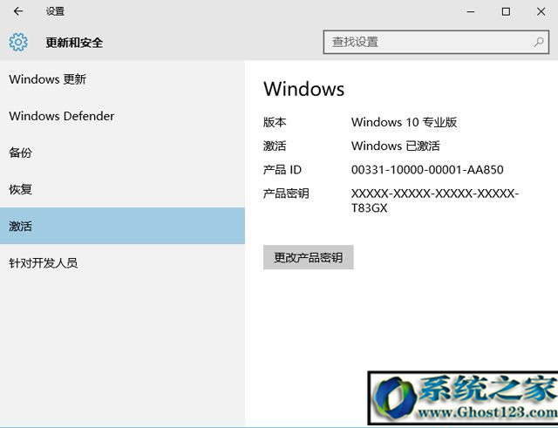Select Windows Defender in sidebar
Viewport: 558px width, 428px height.
point(122,116)
